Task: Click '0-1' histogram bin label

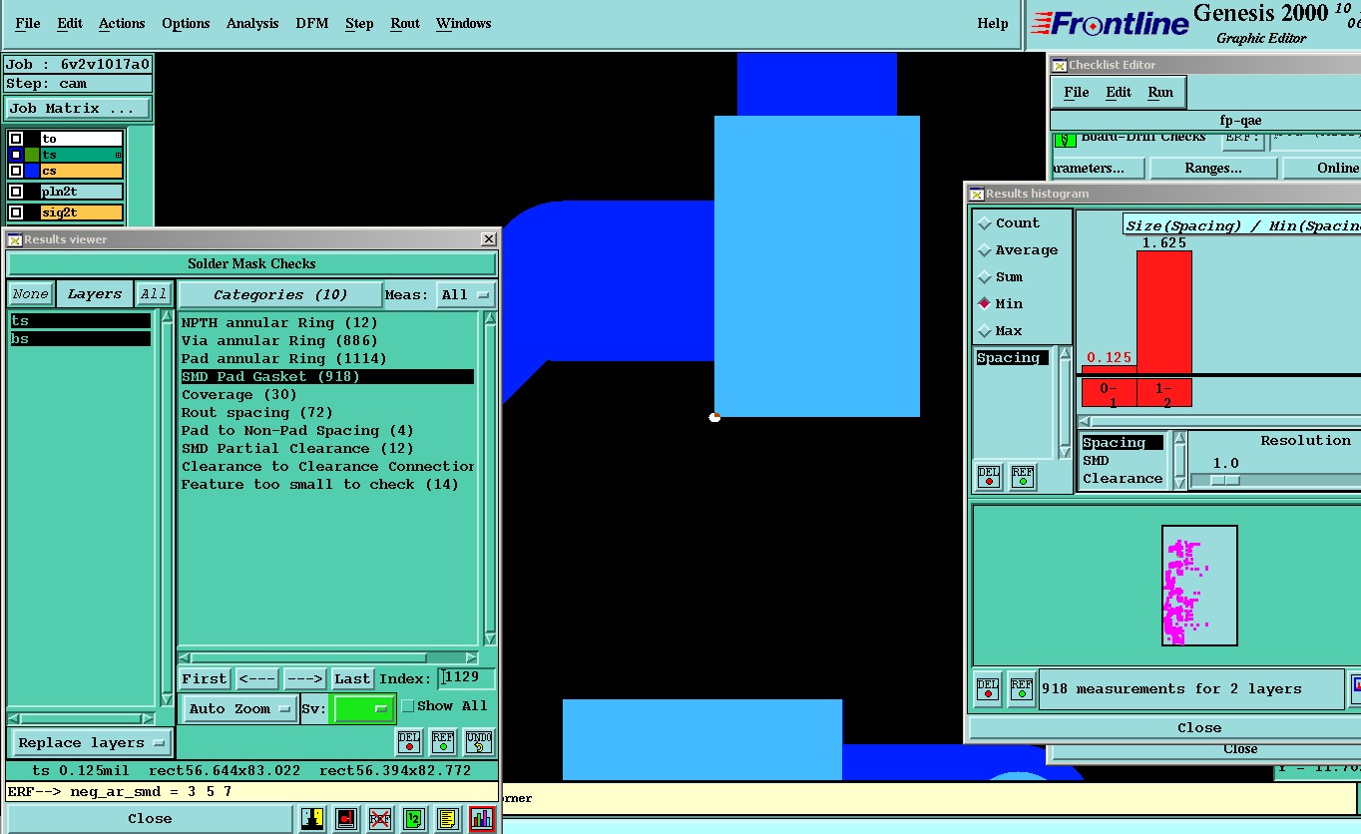Action: [x=1109, y=393]
